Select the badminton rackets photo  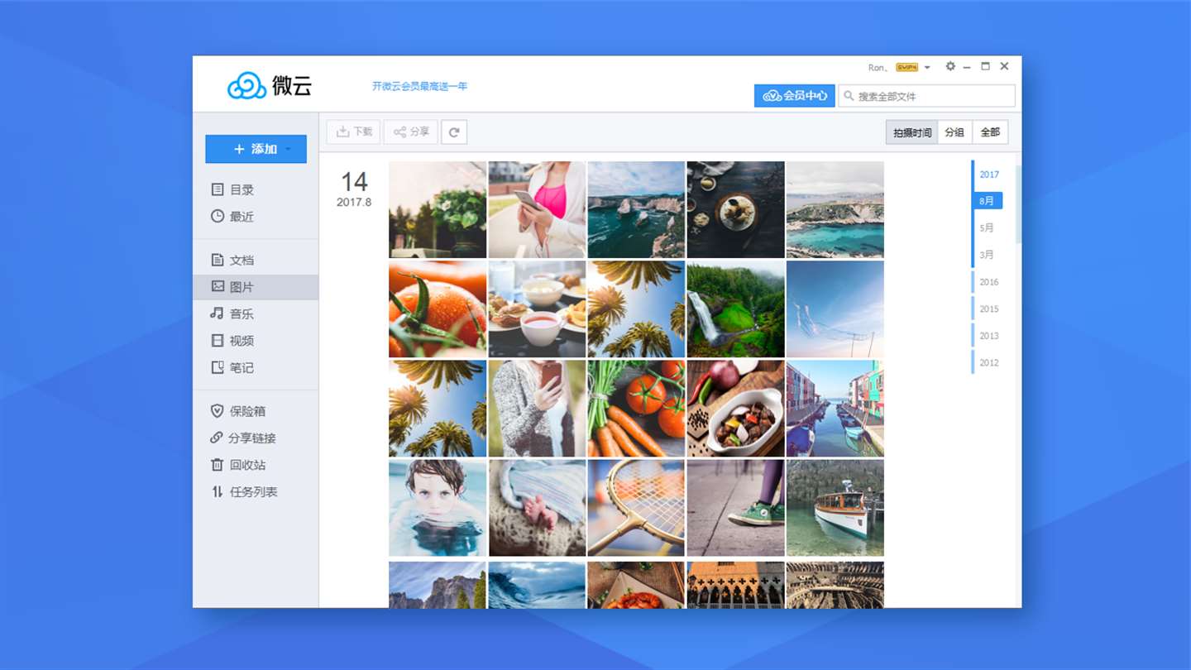click(x=636, y=508)
